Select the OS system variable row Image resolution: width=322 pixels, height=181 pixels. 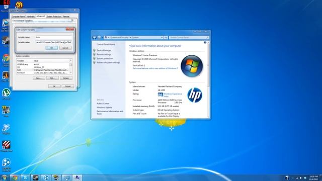pyautogui.click(x=43, y=67)
